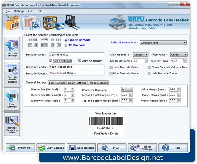197x164 pixels.
Task: Click the barcode and QR label banner icon
Action: click(x=31, y=23)
